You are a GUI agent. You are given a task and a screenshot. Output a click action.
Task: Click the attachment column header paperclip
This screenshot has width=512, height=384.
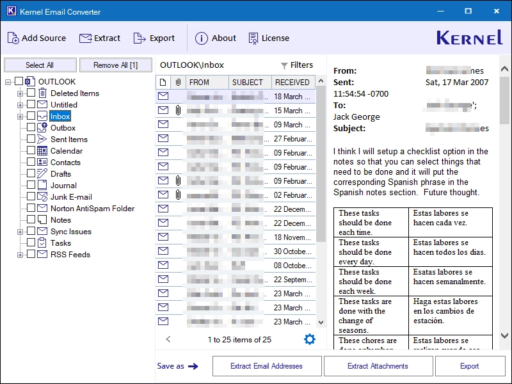point(178,83)
